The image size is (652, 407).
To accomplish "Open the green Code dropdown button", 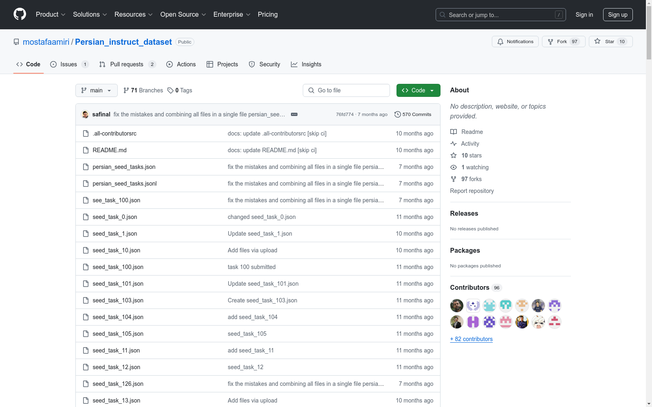I will [419, 90].
